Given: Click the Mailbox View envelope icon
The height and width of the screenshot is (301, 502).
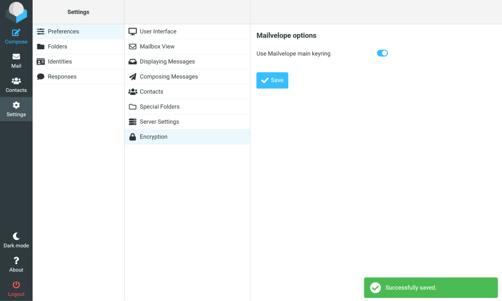Looking at the screenshot, I should click(132, 46).
